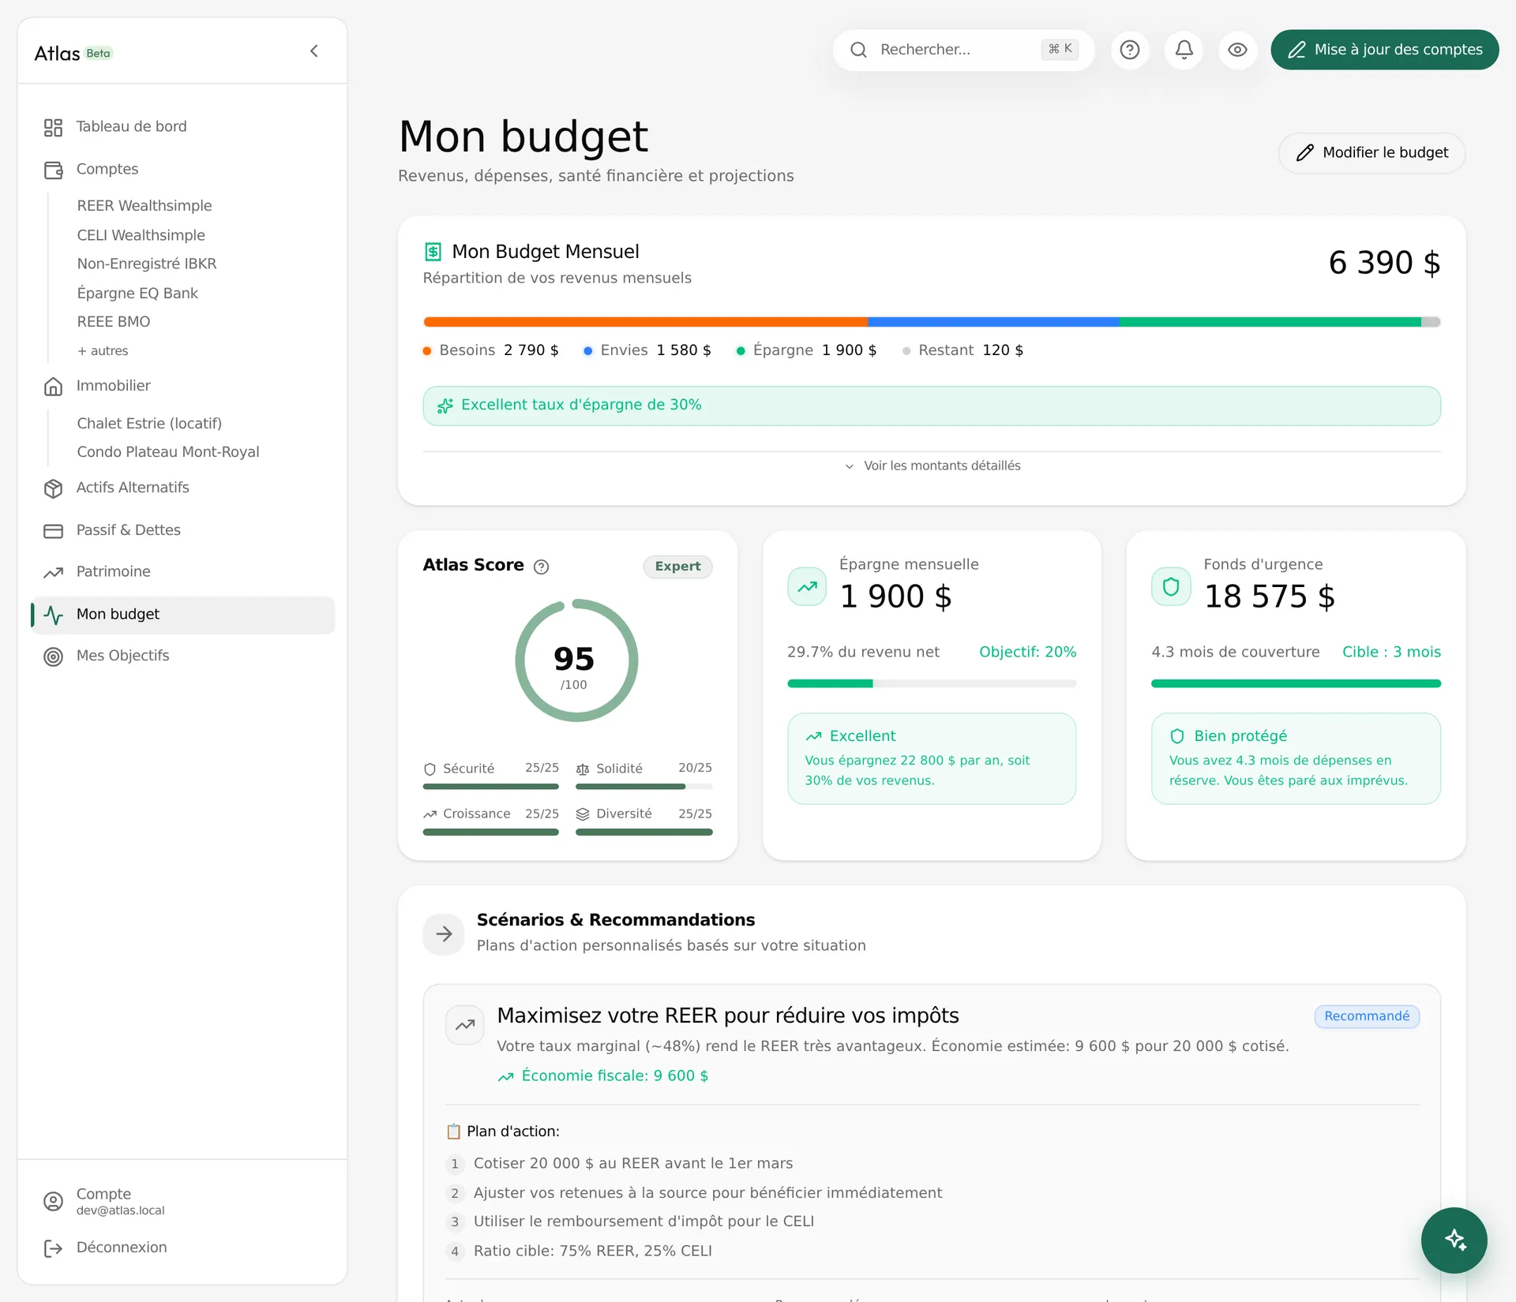Click the Épargne mensuelle trend icon
This screenshot has height=1302, width=1516.
807,587
